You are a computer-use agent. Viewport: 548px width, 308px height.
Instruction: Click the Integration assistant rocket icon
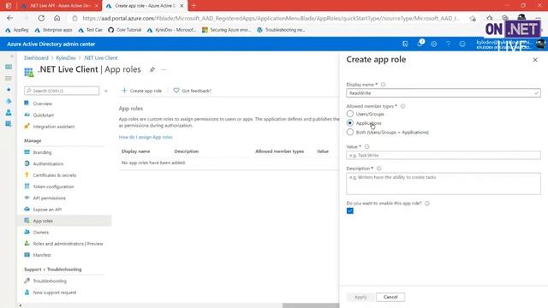(x=27, y=126)
